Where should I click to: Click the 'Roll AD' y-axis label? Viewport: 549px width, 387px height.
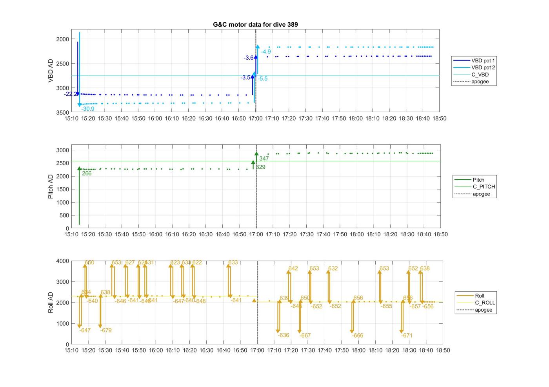click(x=51, y=303)
